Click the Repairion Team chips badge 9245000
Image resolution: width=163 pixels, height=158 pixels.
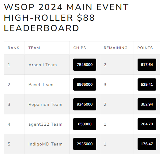(85, 104)
